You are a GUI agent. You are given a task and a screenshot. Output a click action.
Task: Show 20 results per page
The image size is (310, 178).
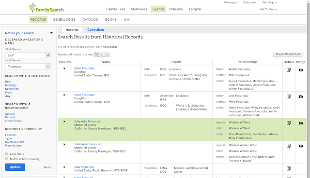pos(96,55)
